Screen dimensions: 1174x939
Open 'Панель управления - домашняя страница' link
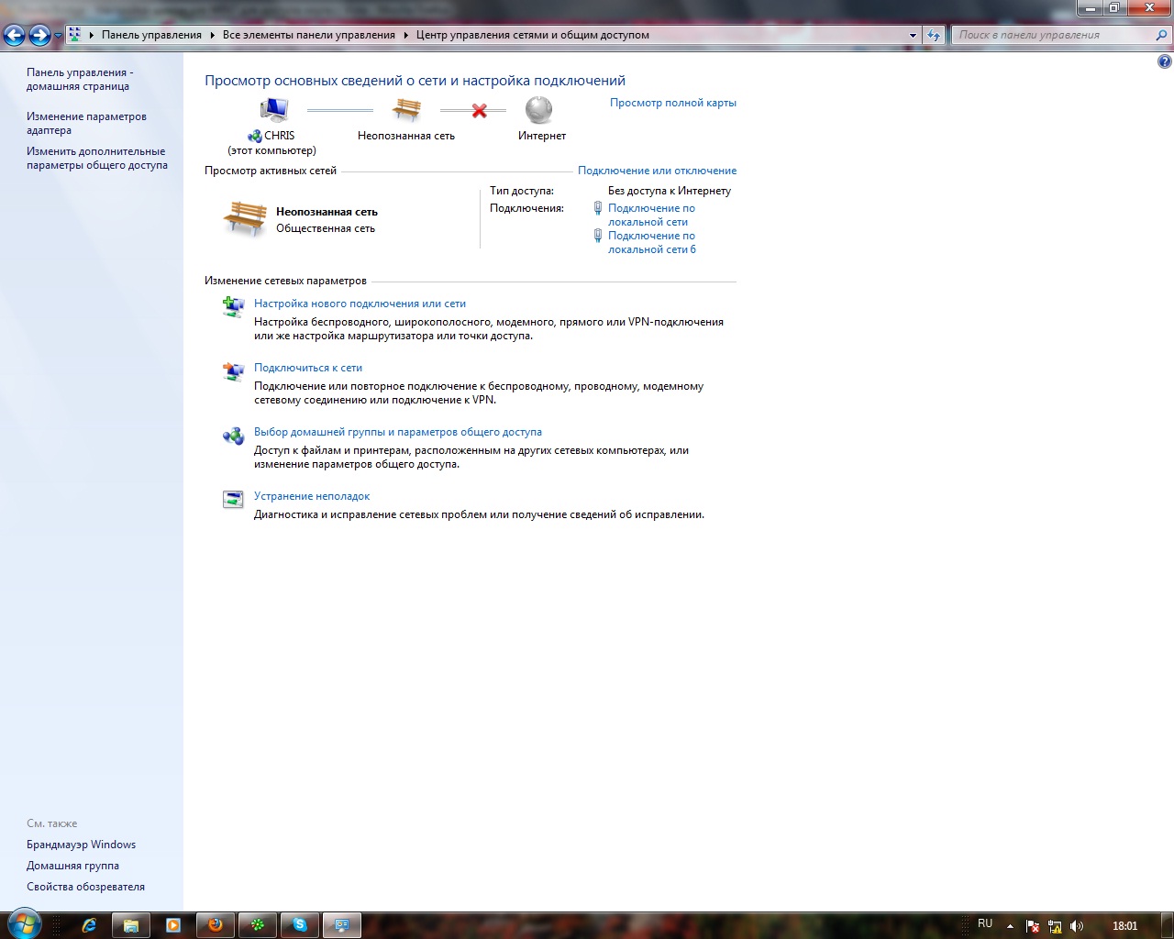pos(80,79)
